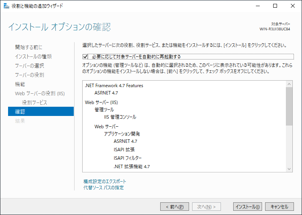Select the Features step (機能)
The width and height of the screenshot is (302, 215).
tap(20, 84)
